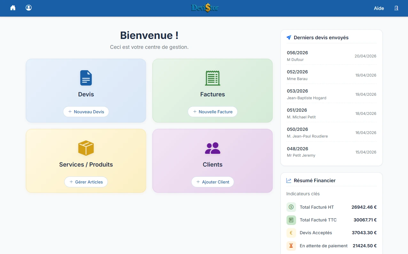Click the euro icon next to Devis Acceptés
This screenshot has width=408, height=254.
pos(291,233)
